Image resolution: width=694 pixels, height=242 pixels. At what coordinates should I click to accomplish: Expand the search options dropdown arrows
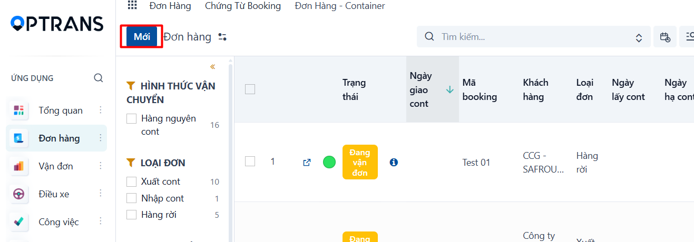tap(639, 37)
